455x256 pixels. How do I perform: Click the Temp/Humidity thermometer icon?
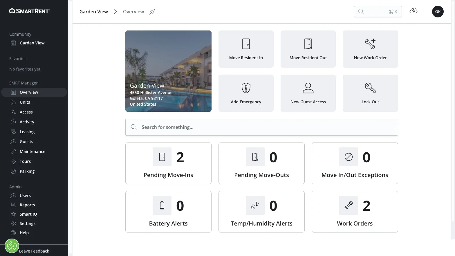255,205
